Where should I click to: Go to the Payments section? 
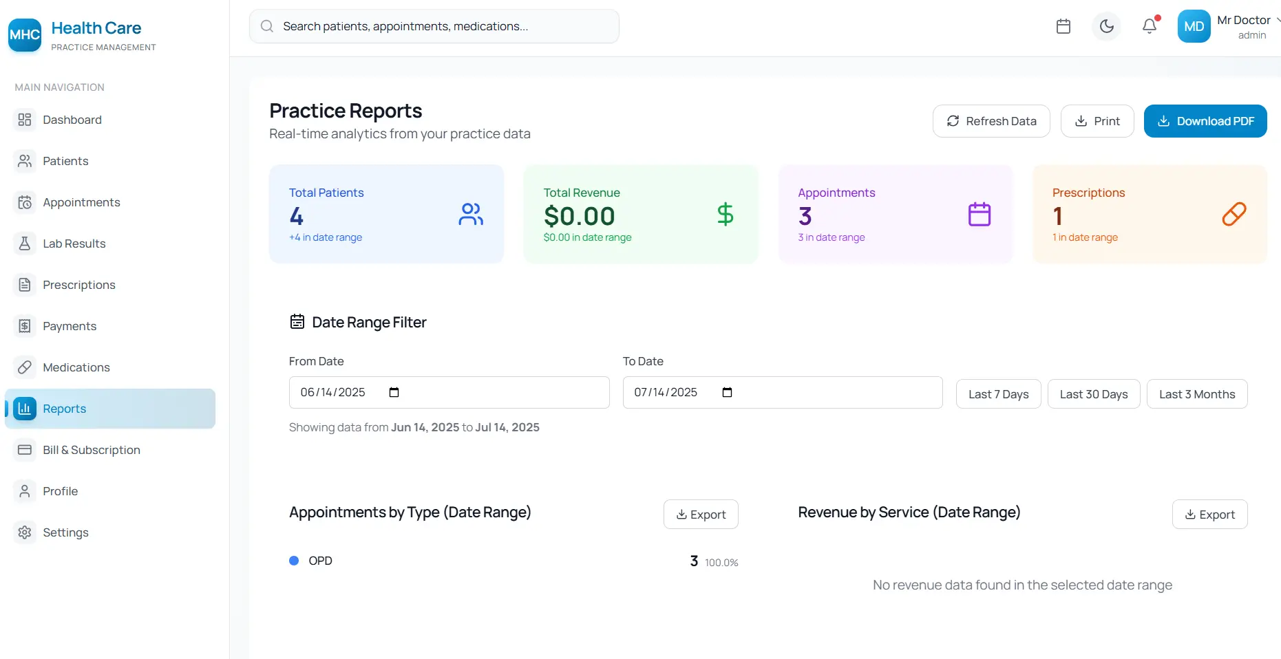point(110,326)
